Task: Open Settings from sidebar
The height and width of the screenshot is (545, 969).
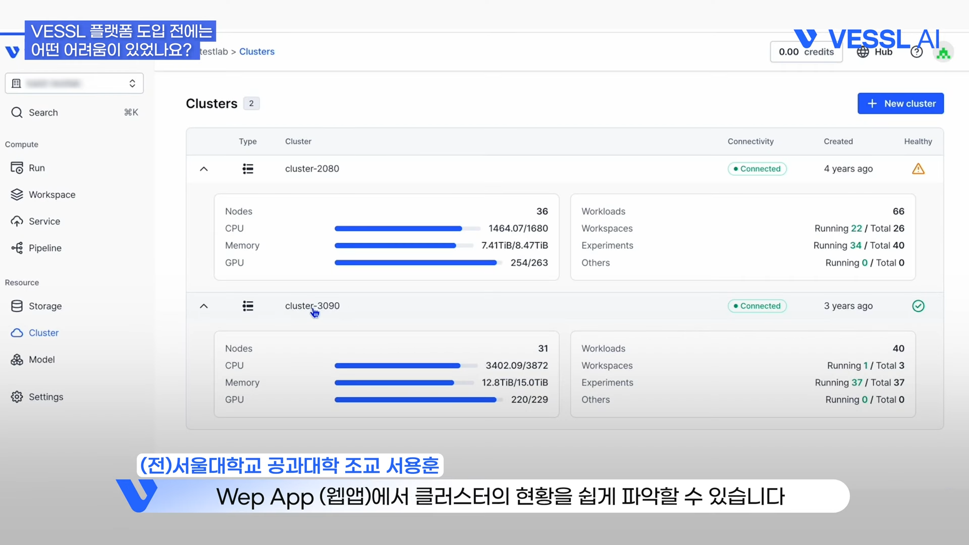Action: click(46, 397)
